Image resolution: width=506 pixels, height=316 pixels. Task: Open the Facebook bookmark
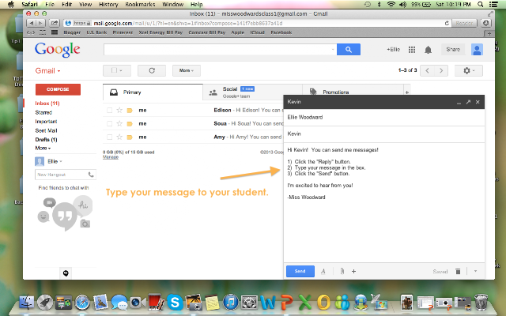click(281, 32)
